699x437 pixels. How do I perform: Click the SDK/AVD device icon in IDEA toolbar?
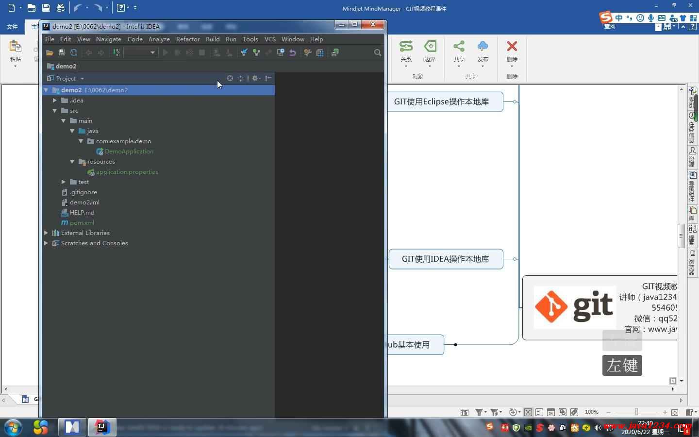point(335,52)
